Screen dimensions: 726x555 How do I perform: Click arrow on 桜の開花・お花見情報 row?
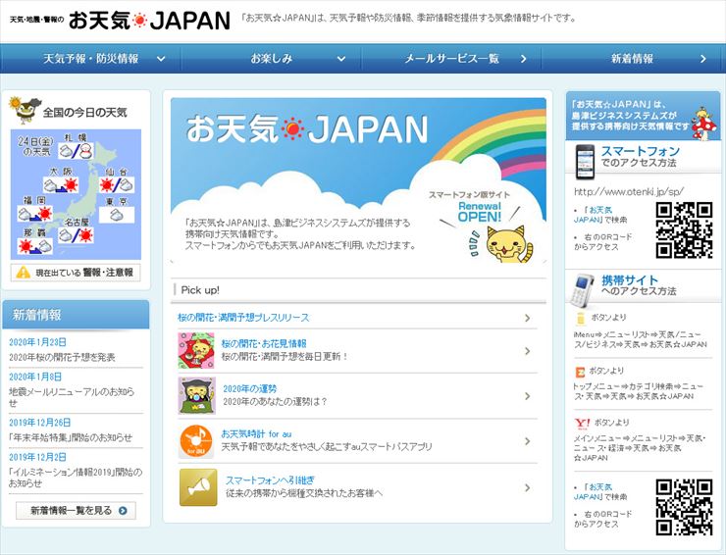tap(527, 351)
